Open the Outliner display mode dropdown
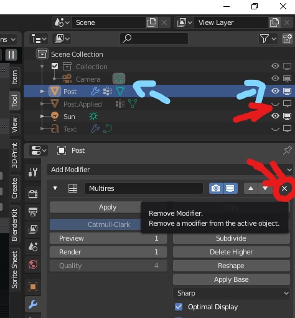This screenshot has width=295, height=318. pyautogui.click(x=62, y=39)
